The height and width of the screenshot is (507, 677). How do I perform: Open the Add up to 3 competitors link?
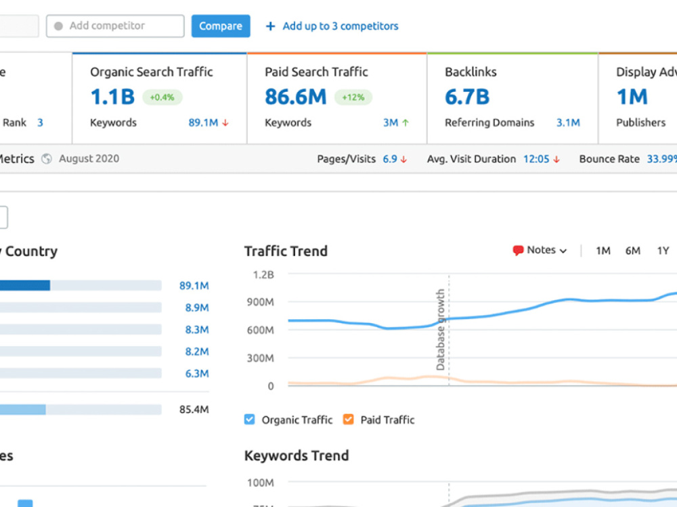pyautogui.click(x=341, y=26)
